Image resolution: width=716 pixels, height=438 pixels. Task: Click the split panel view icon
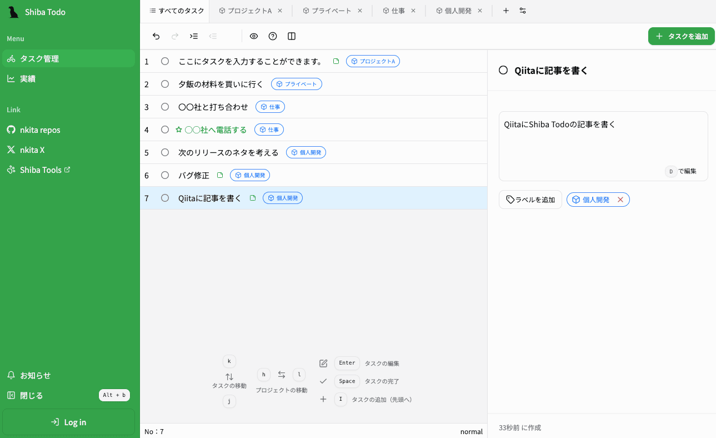click(x=292, y=36)
